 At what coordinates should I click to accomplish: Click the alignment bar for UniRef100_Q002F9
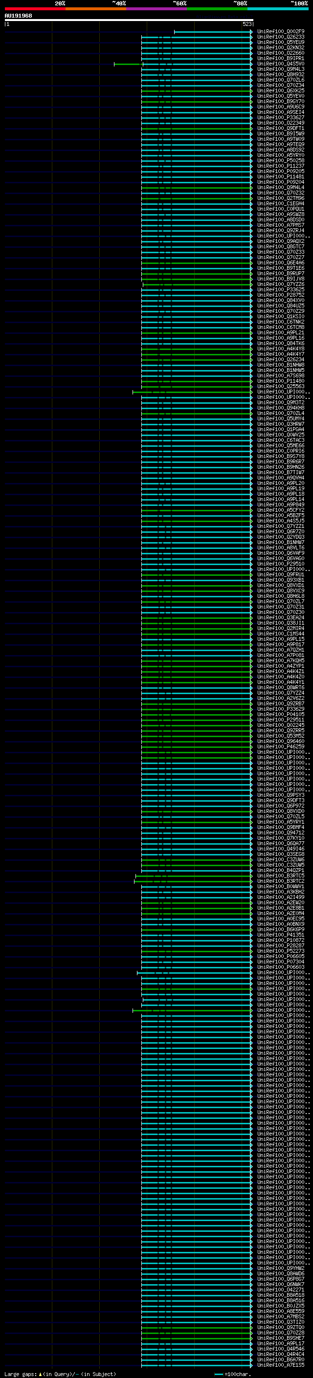(x=213, y=32)
